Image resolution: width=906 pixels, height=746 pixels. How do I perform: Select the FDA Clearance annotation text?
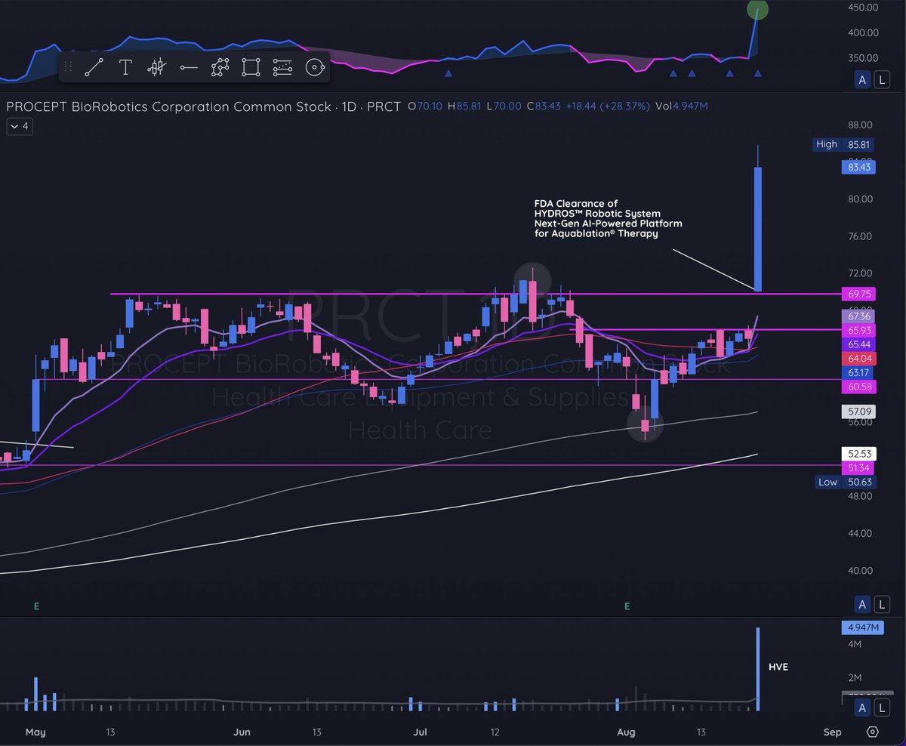(x=608, y=218)
